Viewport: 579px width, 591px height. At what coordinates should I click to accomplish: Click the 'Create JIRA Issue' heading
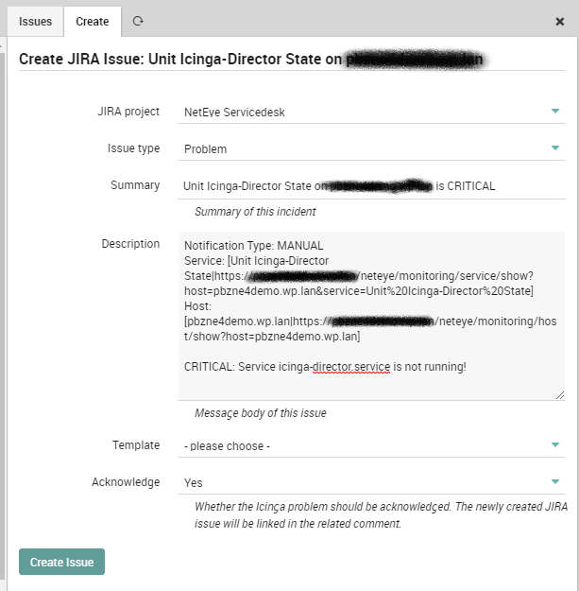251,60
